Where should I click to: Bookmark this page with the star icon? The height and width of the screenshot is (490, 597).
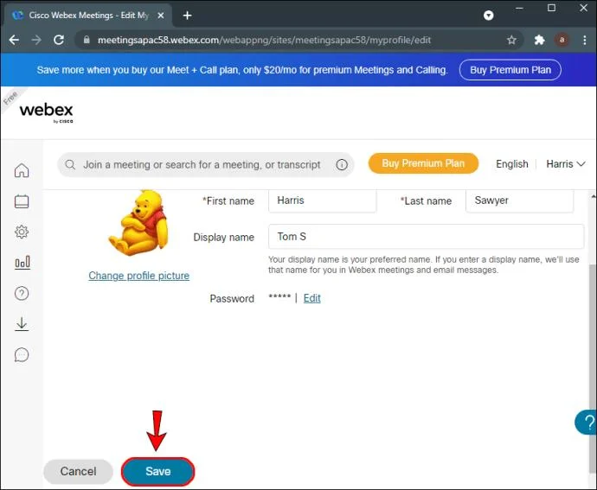(x=511, y=40)
